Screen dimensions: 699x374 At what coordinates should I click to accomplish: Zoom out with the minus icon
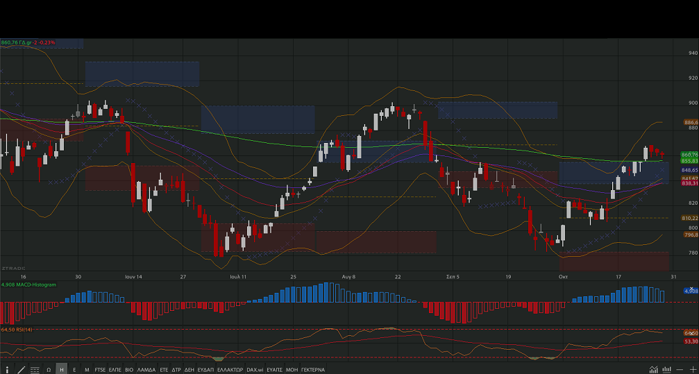point(680,370)
